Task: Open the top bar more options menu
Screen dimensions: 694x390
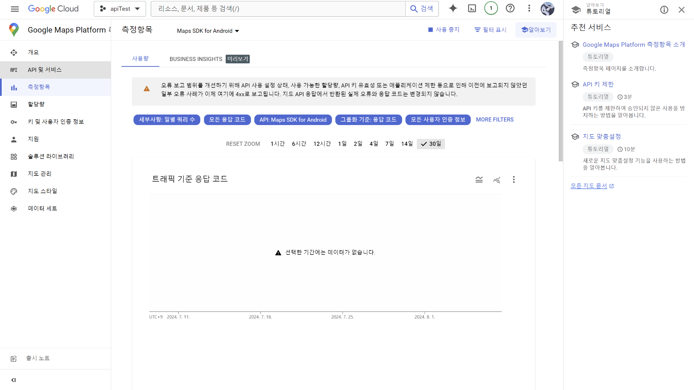Action: click(529, 8)
